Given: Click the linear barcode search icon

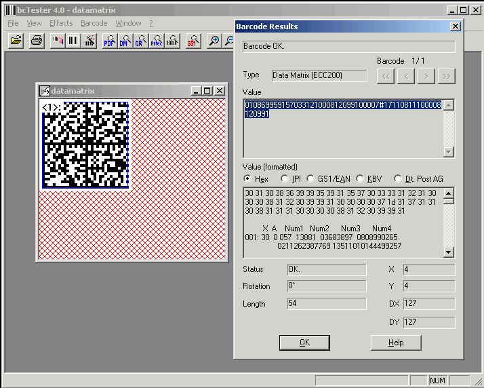Looking at the screenshot, I should click(x=172, y=41).
